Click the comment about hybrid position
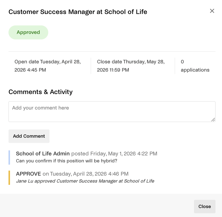This screenshot has height=217, width=222. [66, 161]
